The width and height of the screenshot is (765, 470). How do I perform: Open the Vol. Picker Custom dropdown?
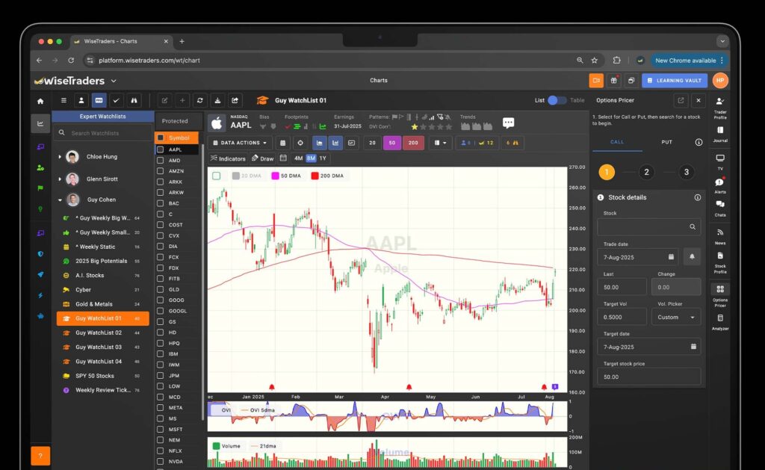coord(675,318)
